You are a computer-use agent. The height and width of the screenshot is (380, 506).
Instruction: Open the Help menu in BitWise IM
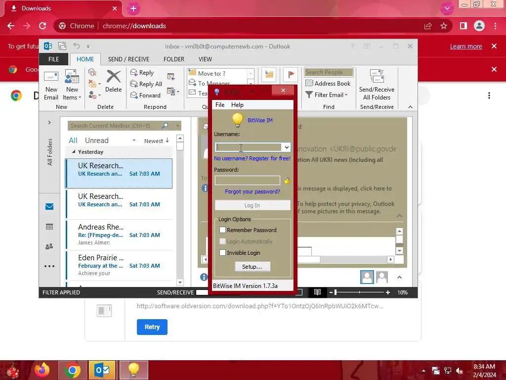237,105
